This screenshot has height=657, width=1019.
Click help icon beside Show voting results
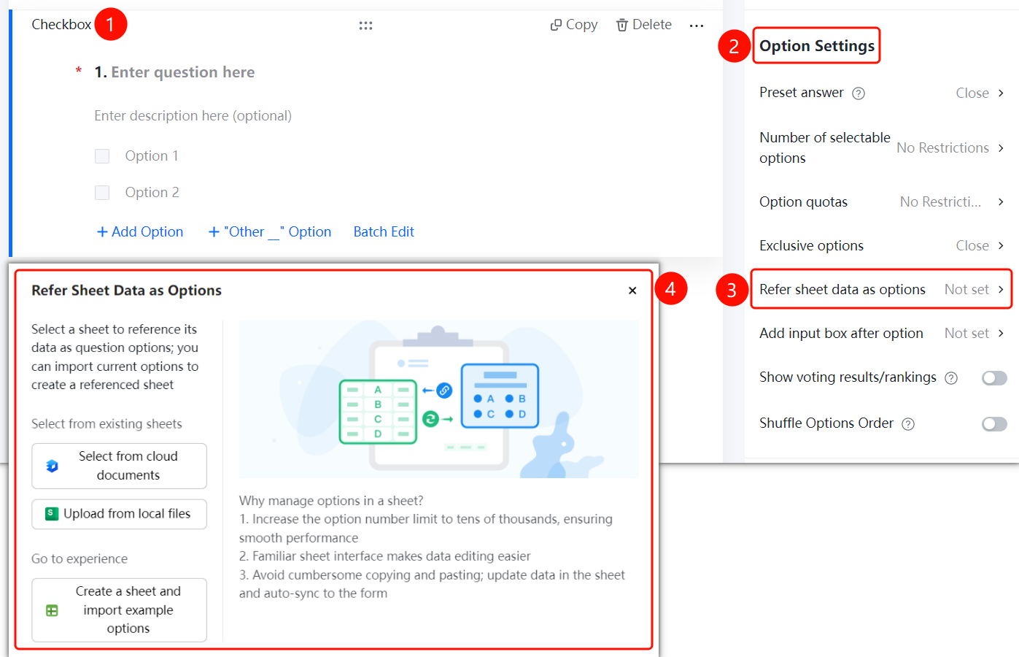(x=951, y=378)
